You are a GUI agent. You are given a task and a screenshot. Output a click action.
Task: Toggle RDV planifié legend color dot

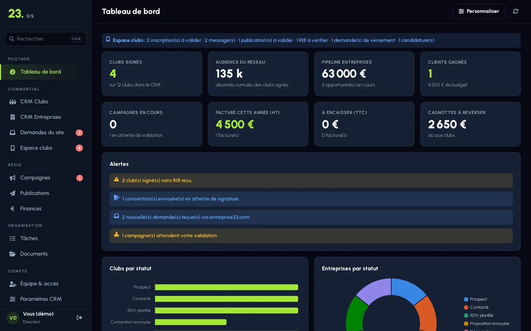click(466, 315)
